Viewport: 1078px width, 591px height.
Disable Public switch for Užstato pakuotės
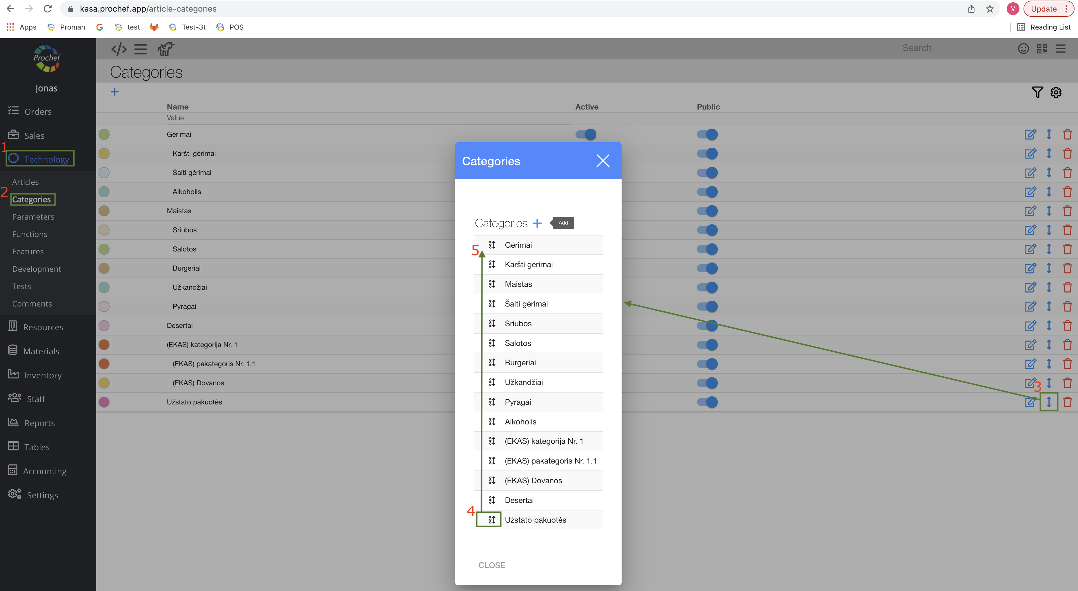(707, 402)
